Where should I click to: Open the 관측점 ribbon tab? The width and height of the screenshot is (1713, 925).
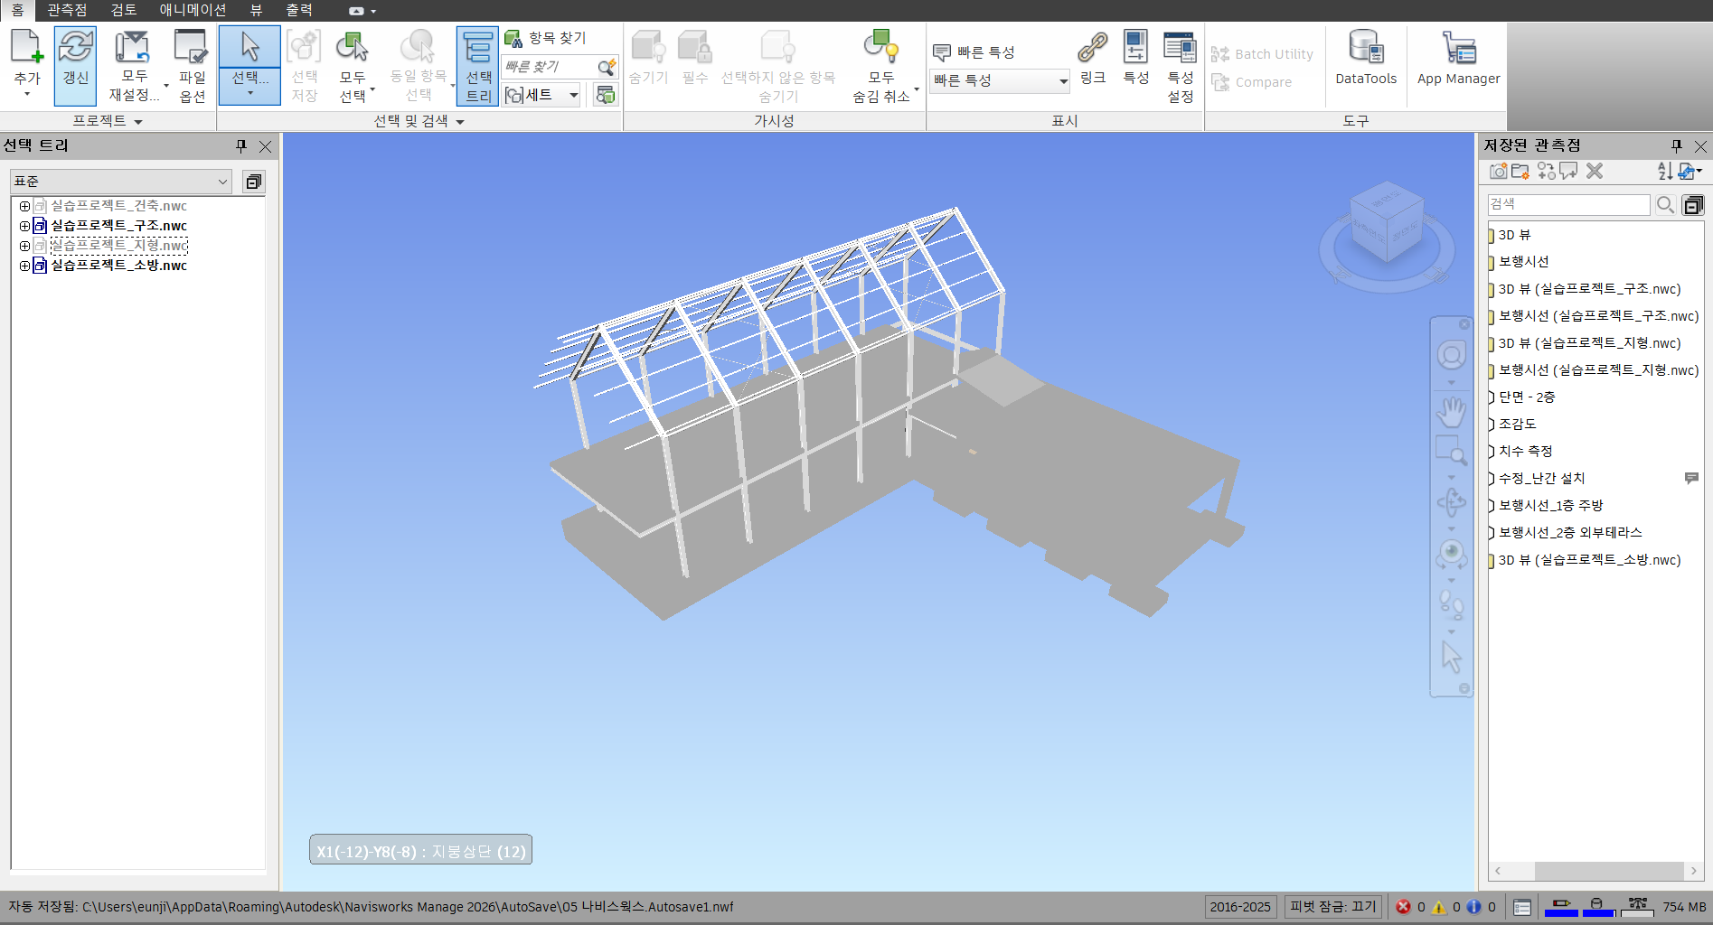point(67,10)
